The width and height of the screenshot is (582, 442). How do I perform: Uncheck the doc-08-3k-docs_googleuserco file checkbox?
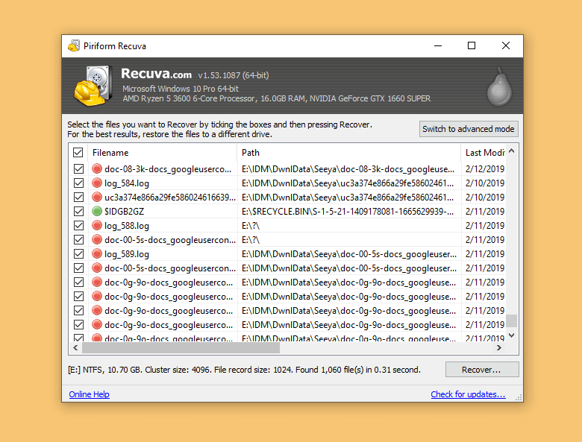click(x=78, y=168)
